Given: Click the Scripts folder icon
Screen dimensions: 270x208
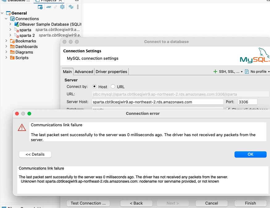Looking at the screenshot, I should coord(12,58).
